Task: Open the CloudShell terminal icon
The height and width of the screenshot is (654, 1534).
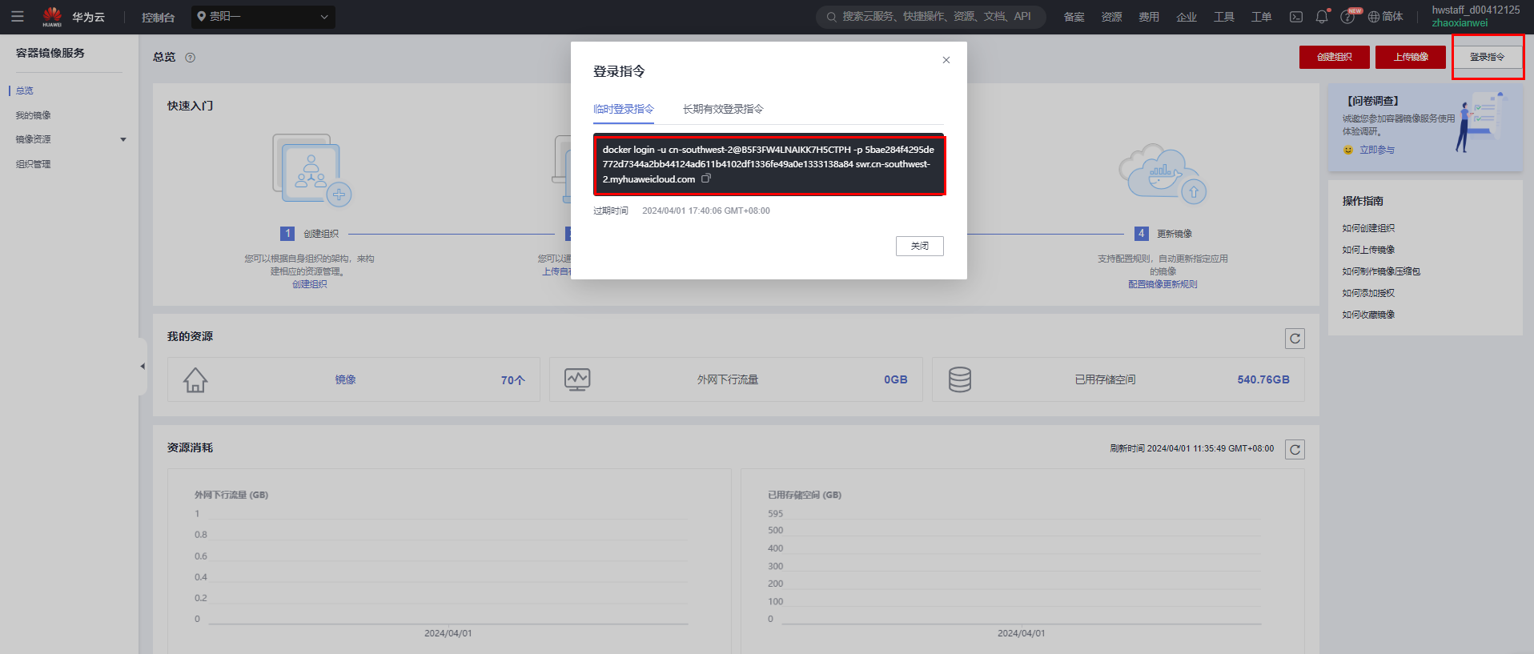Action: (x=1296, y=17)
